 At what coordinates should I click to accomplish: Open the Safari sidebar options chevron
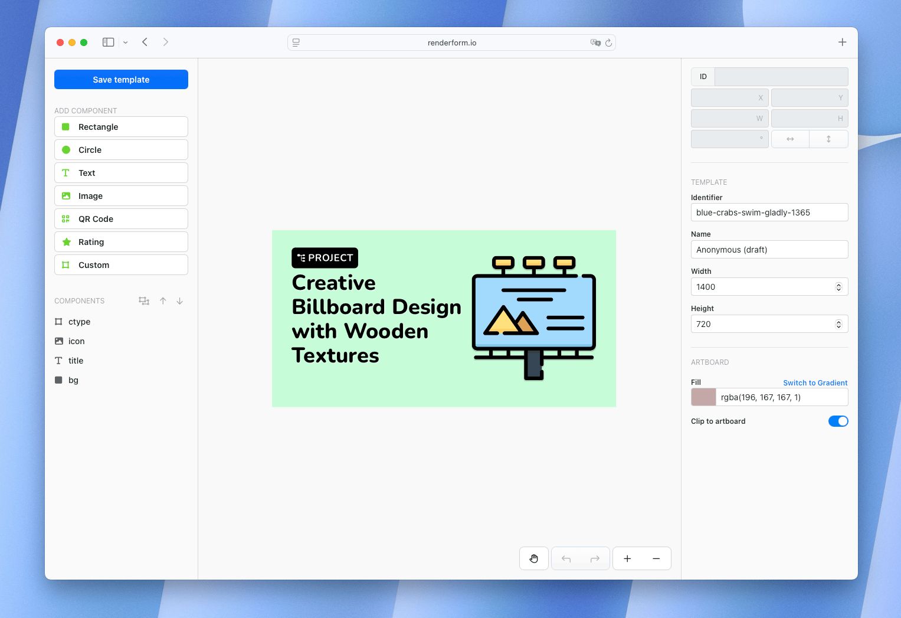pos(125,42)
